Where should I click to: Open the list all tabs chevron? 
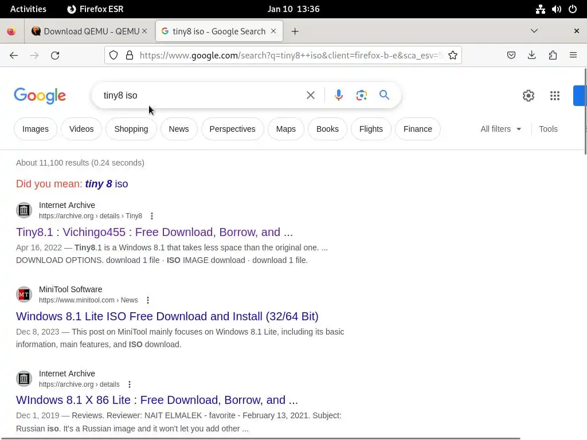534,31
